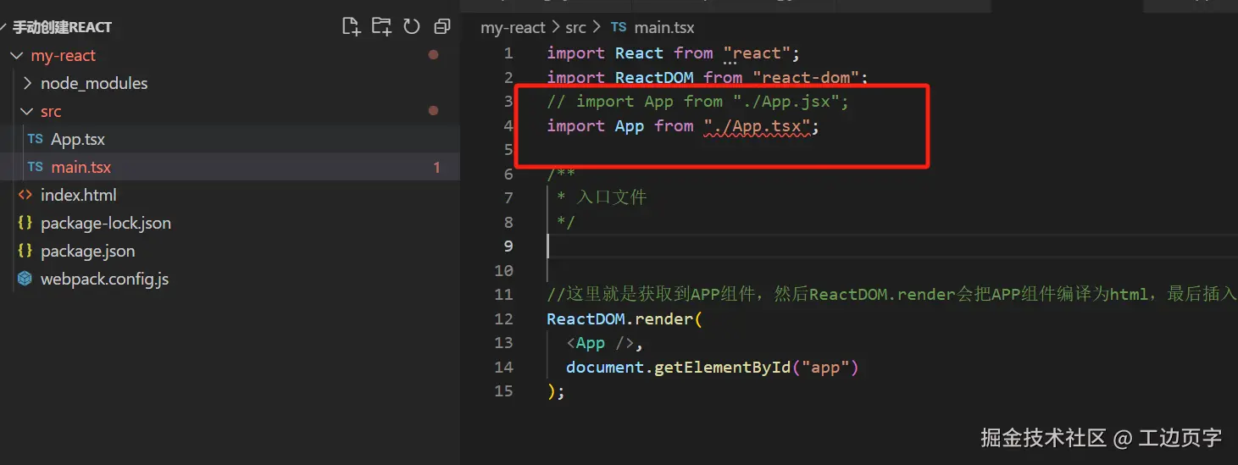Click the New Folder icon in explorer header
The image size is (1238, 465).
click(381, 26)
